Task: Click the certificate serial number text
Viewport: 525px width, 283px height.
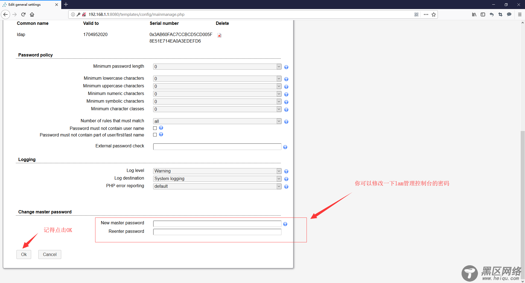Action: tap(181, 38)
